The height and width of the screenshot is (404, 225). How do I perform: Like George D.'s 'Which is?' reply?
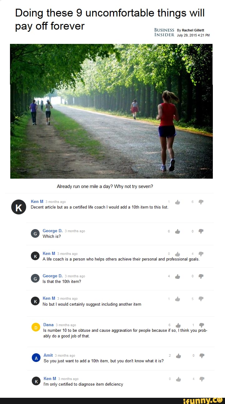pyautogui.click(x=178, y=231)
